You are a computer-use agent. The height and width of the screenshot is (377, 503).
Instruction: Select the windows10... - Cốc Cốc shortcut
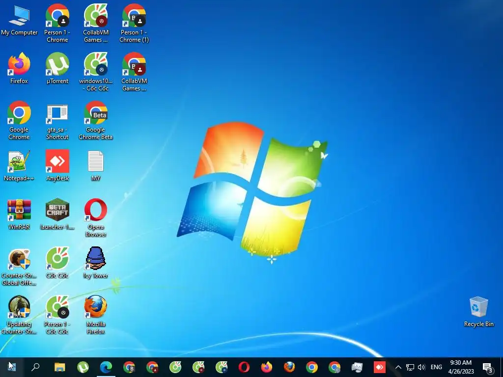96,72
